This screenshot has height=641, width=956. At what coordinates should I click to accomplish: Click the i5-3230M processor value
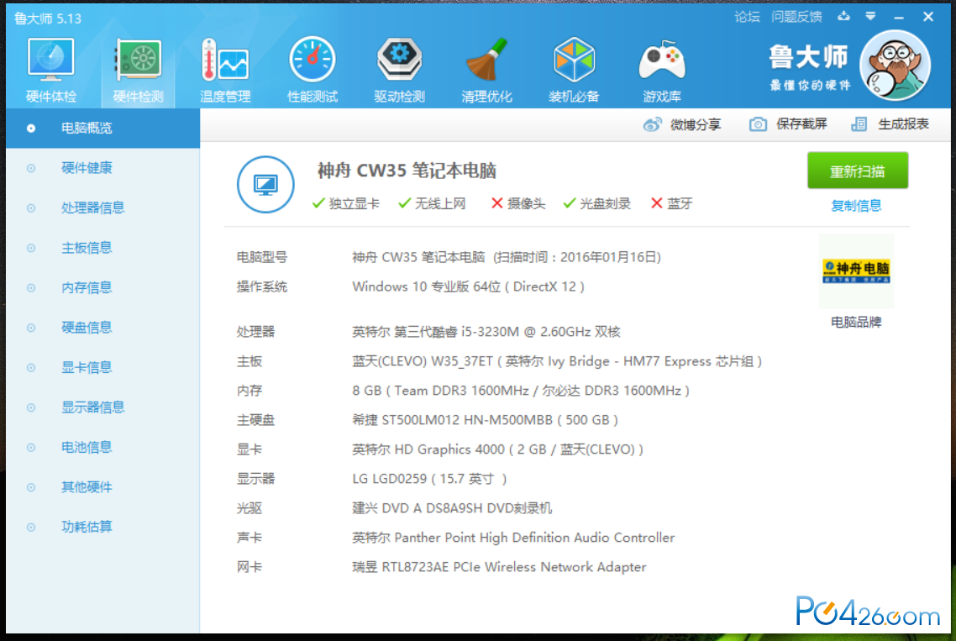(486, 332)
